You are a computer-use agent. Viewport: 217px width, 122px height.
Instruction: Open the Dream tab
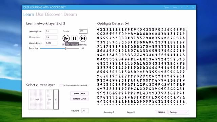tap(70, 14)
